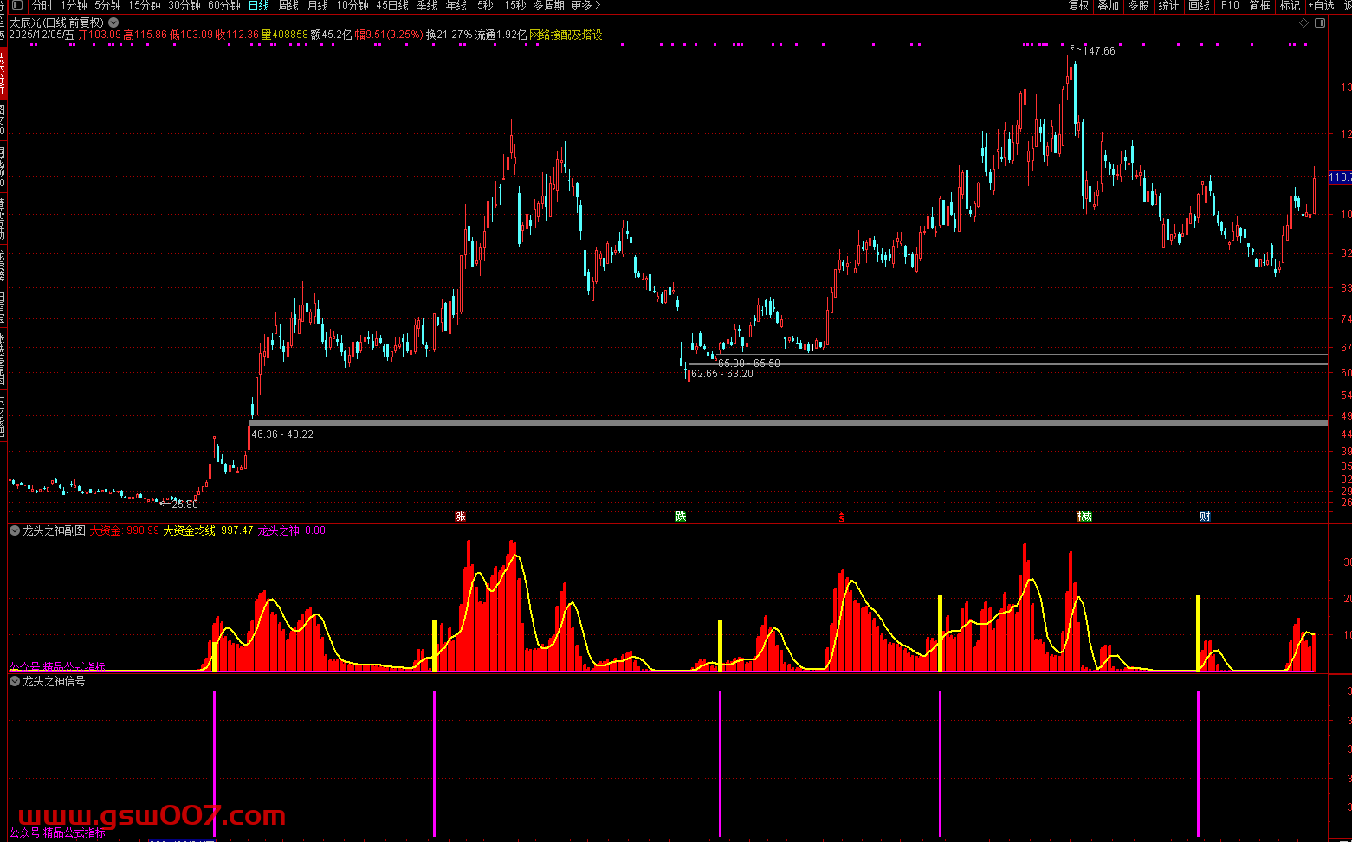This screenshot has height=842, width=1352.
Task: Click the green 跌 event marker
Action: point(681,517)
